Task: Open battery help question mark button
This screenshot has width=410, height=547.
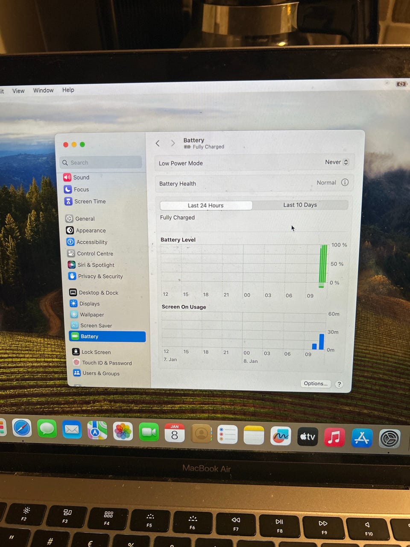Action: point(339,384)
